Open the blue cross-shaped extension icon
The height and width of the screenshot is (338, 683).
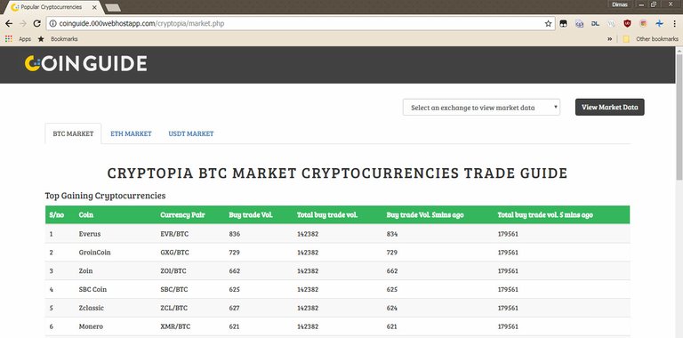(659, 23)
